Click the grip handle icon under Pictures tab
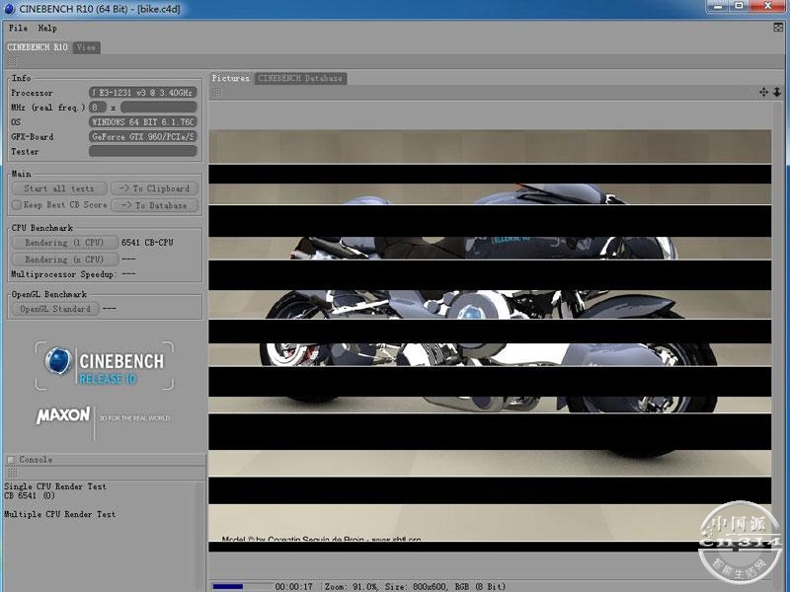 [x=216, y=93]
